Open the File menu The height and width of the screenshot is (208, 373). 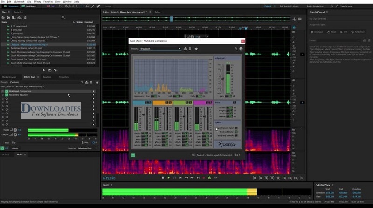[3, 2]
